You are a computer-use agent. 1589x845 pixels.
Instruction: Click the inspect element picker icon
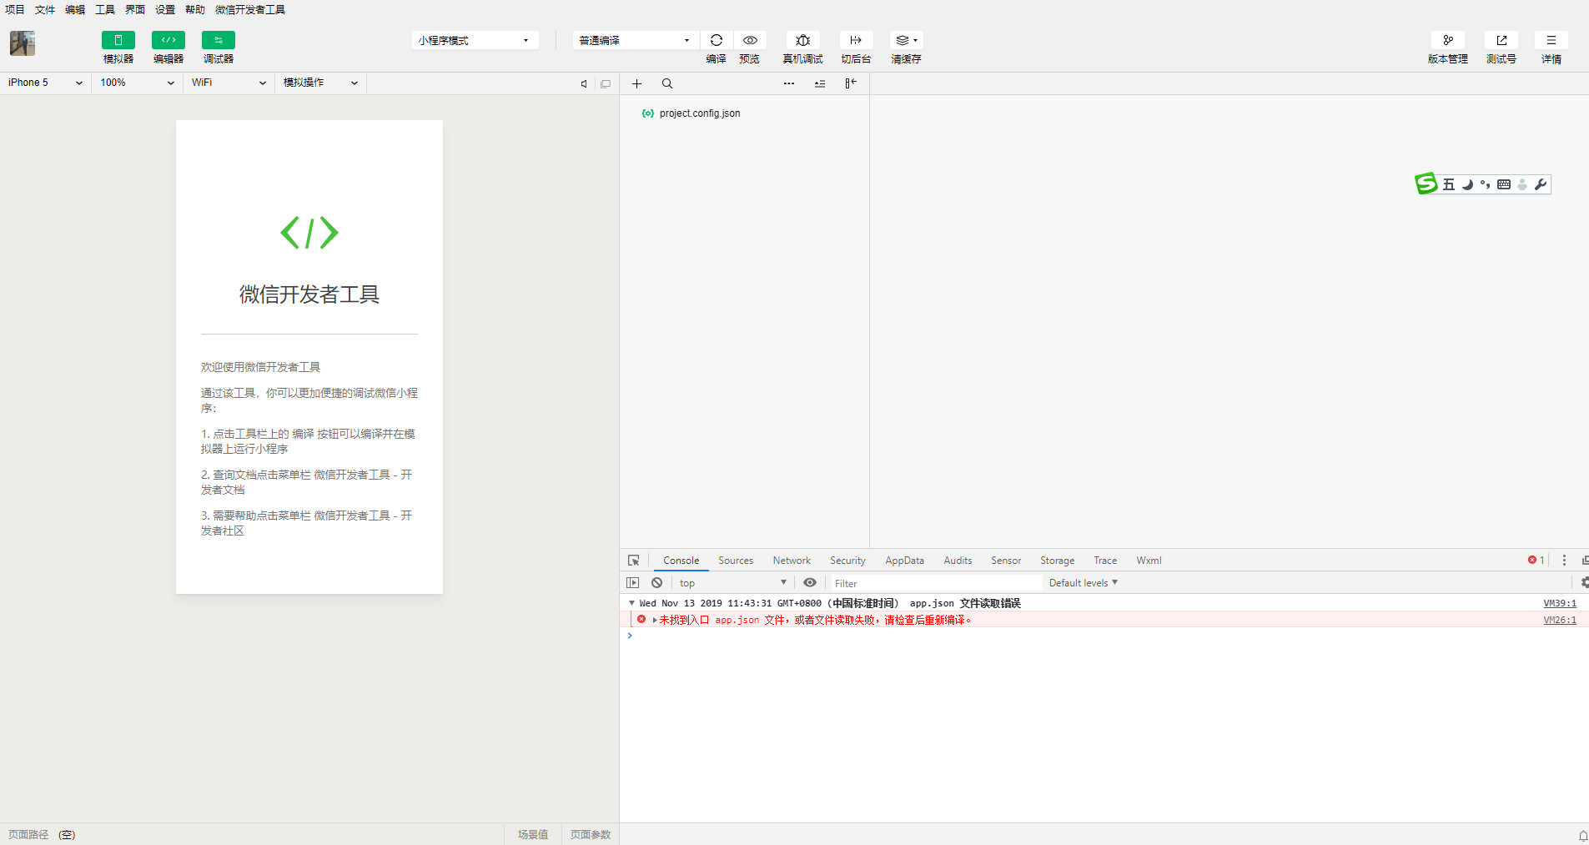click(x=634, y=561)
